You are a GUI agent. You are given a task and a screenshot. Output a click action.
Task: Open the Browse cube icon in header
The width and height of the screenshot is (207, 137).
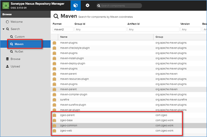pos(76,6)
